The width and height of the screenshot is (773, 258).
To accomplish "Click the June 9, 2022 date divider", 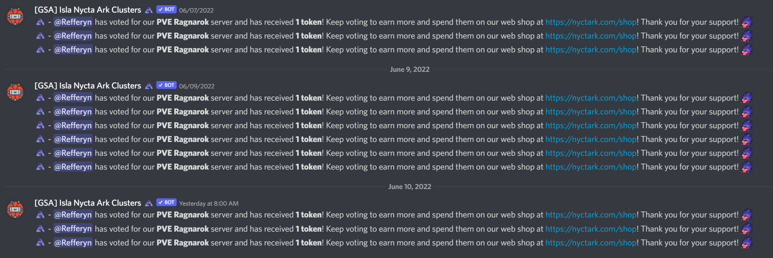I will [409, 69].
